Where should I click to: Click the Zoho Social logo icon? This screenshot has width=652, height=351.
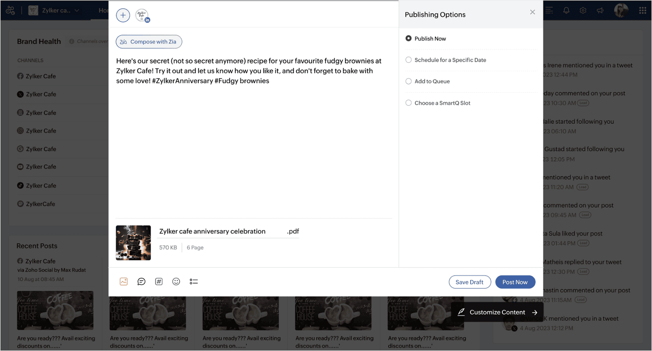(x=11, y=11)
